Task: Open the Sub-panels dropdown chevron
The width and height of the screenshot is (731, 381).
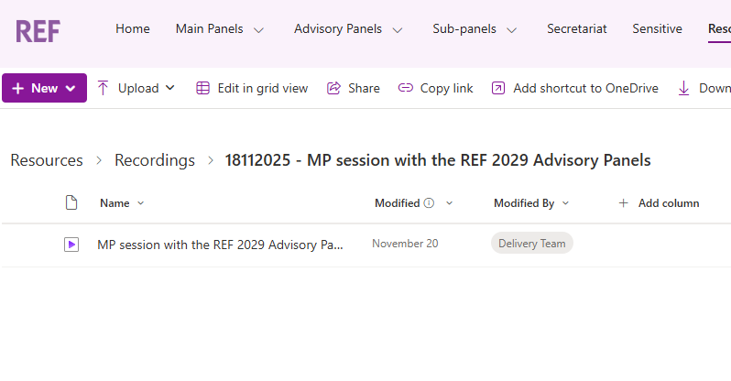Action: [x=511, y=29]
